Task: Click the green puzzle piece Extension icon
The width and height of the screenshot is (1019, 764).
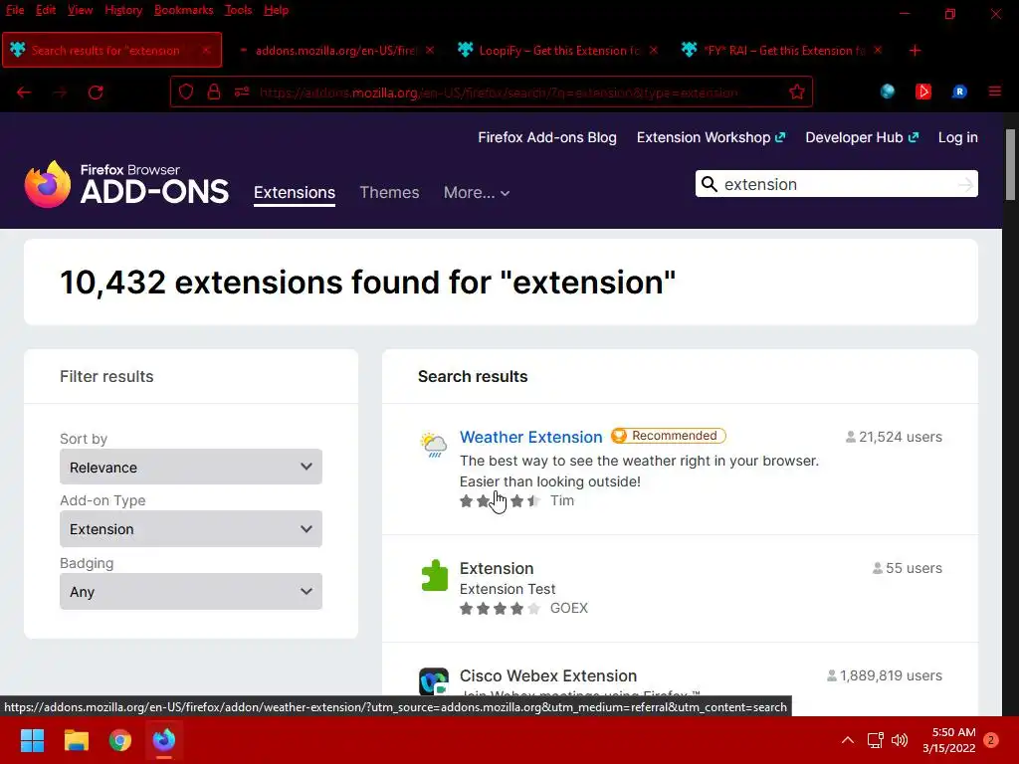Action: [x=434, y=576]
